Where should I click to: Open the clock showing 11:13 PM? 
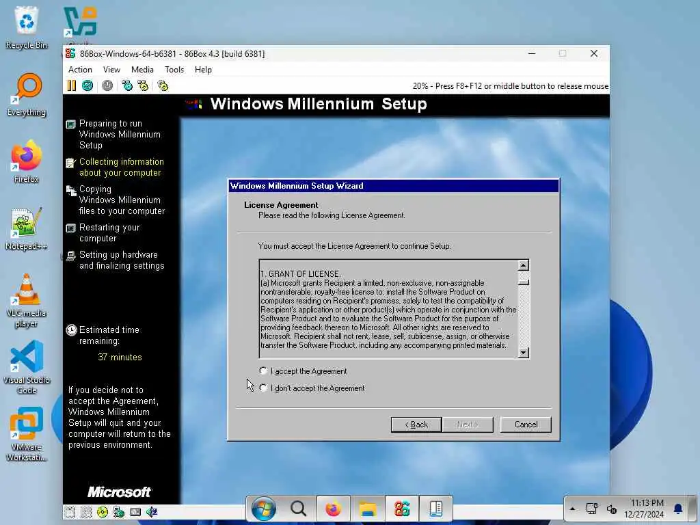644,509
